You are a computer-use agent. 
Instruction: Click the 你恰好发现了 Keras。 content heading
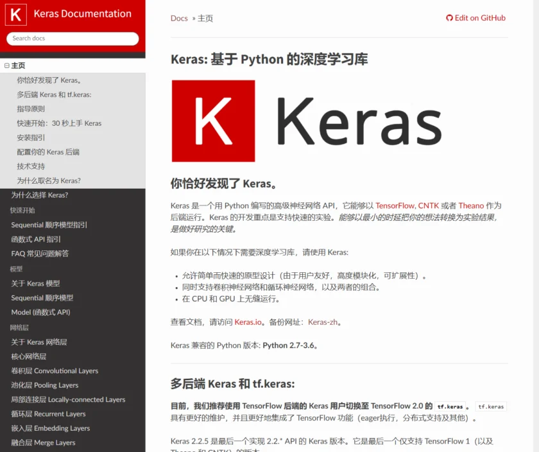(224, 184)
